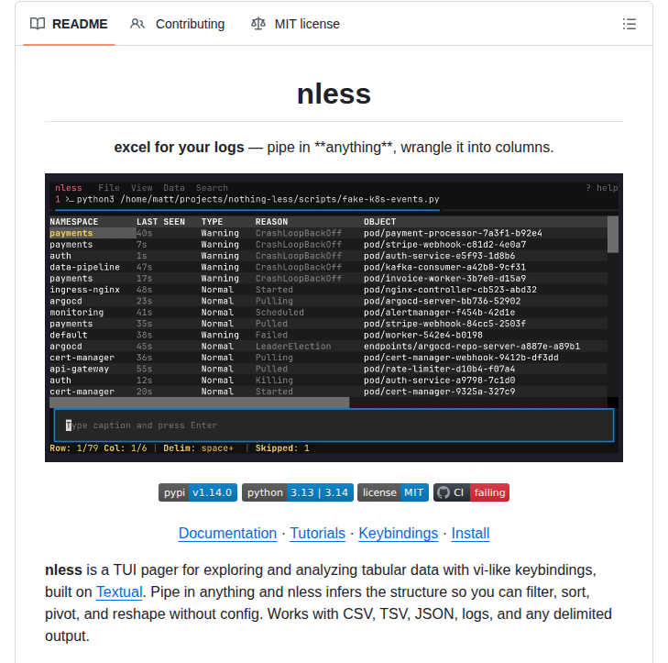This screenshot has height=663, width=668.
Task: Click the OBJECT column header in demo
Action: click(x=379, y=222)
